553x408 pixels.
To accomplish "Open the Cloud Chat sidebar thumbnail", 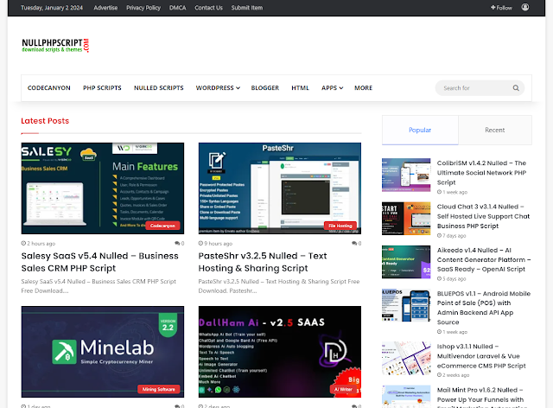I will [x=406, y=219].
